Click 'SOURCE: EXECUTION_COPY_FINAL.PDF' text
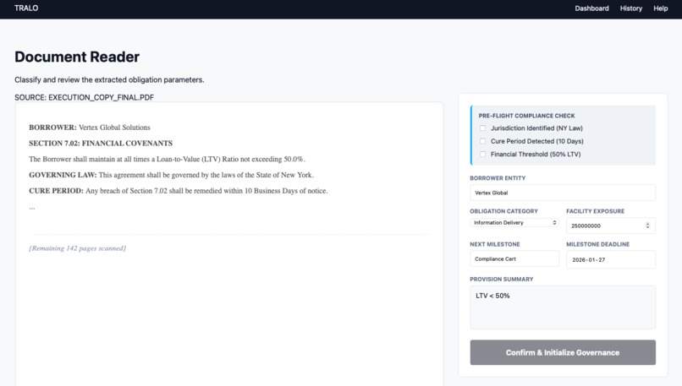This screenshot has height=386, width=682. [x=84, y=97]
